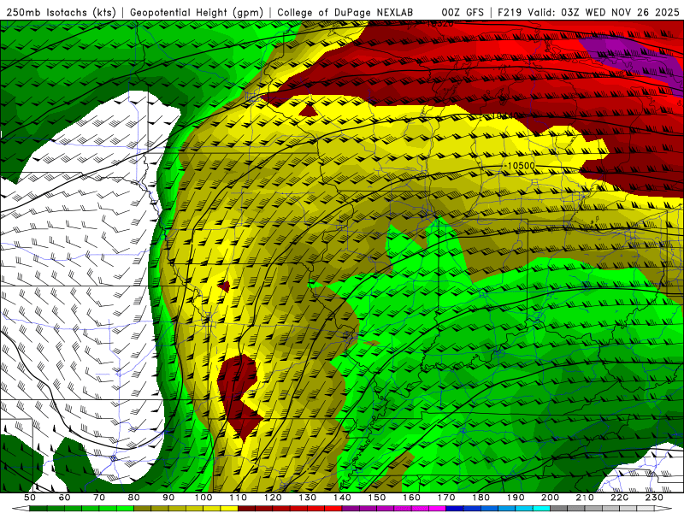Click darkest green swatch right of 50 tick
This screenshot has width=684, height=513.
(38, 508)
